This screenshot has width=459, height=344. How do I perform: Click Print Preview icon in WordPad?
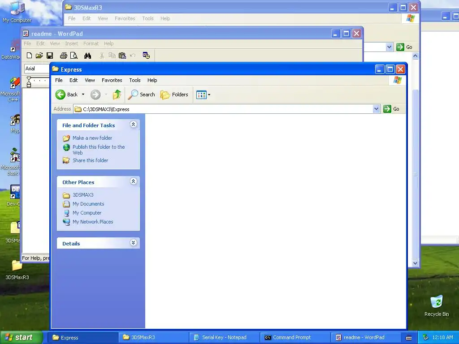(x=74, y=55)
